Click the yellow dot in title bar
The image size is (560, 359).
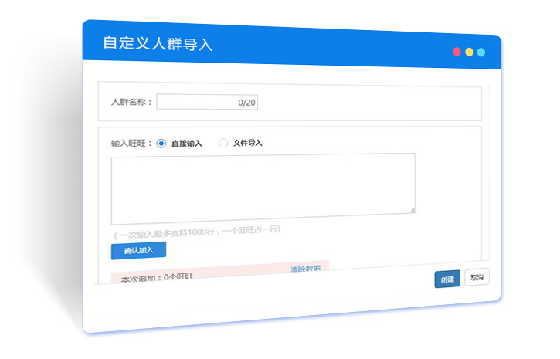pos(469,52)
